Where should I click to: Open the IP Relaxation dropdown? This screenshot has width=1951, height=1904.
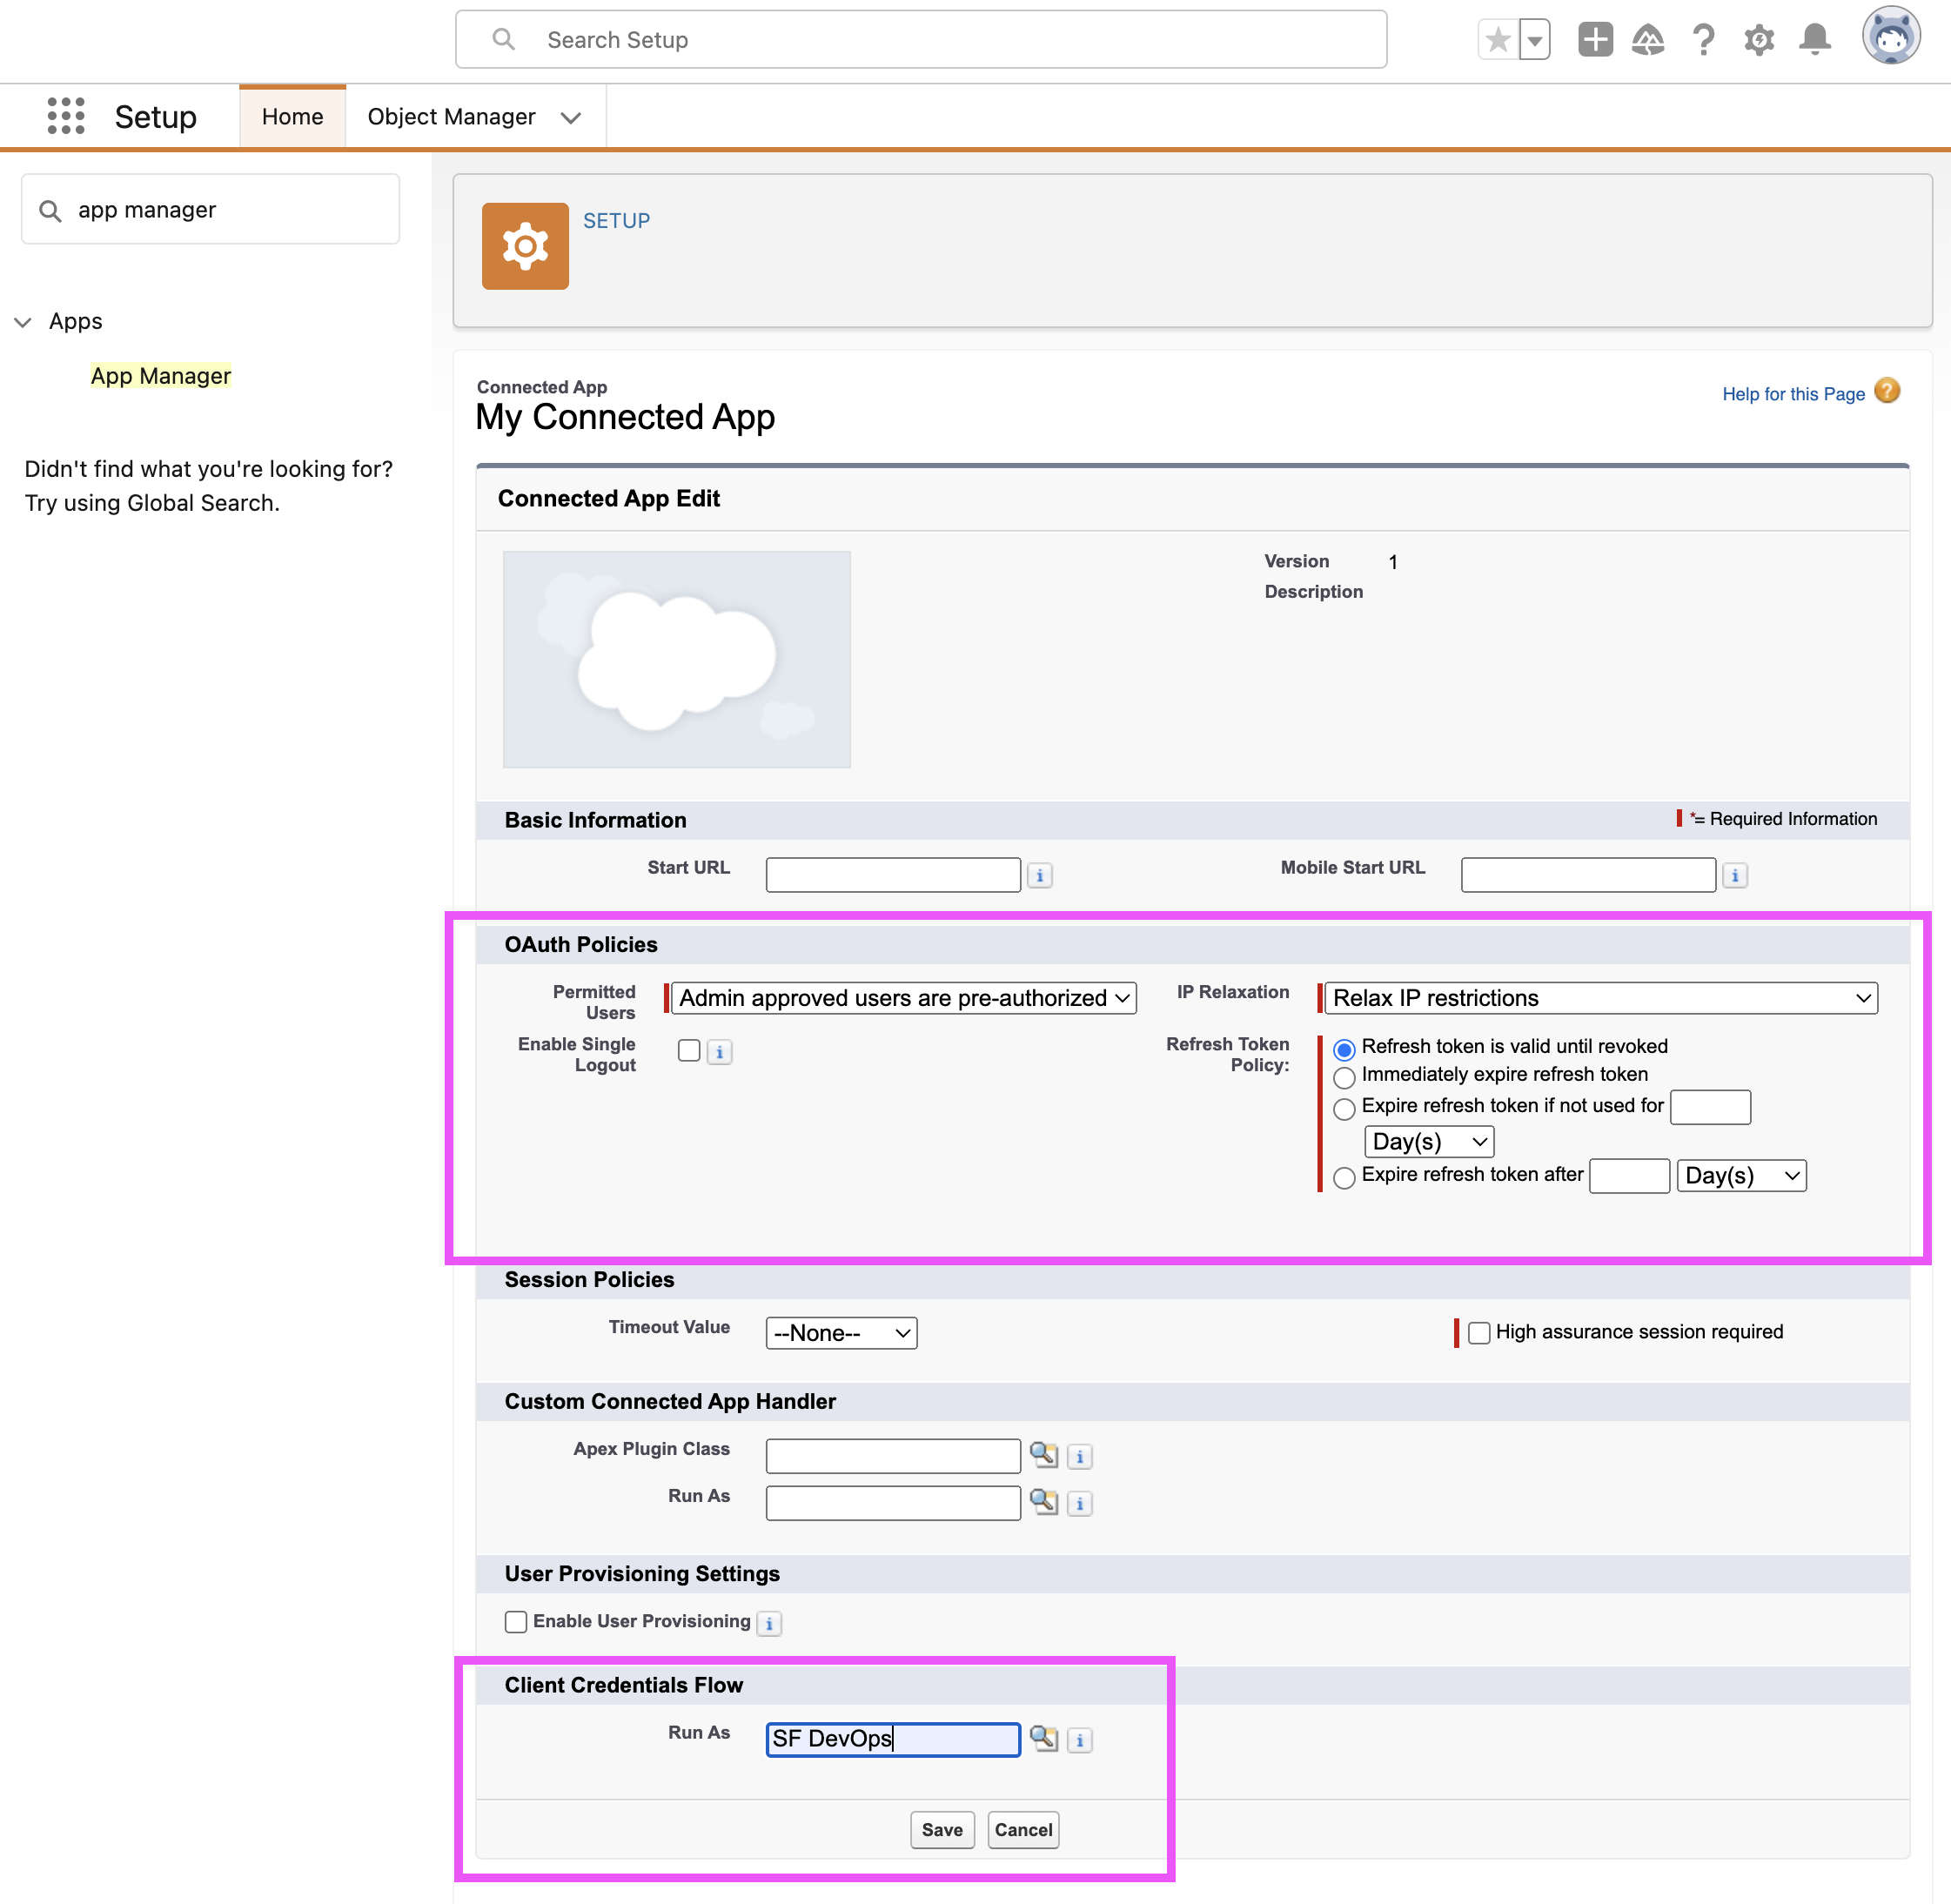coord(1600,998)
